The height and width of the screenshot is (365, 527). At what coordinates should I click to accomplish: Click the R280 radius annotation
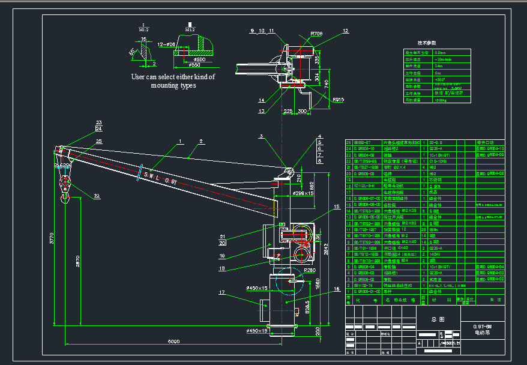[310, 270]
